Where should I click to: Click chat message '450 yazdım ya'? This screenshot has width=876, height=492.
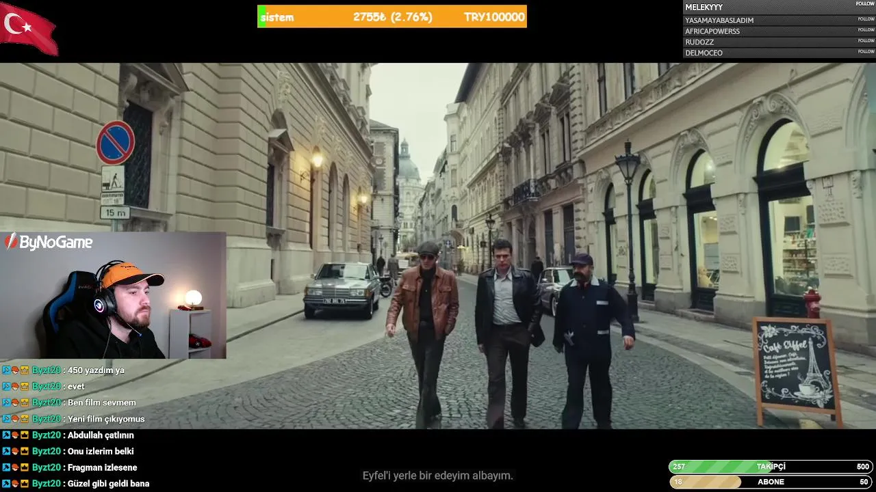[x=96, y=370]
